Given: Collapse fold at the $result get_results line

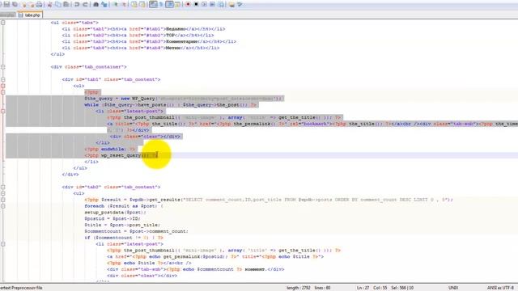Looking at the screenshot, I should point(3,200).
